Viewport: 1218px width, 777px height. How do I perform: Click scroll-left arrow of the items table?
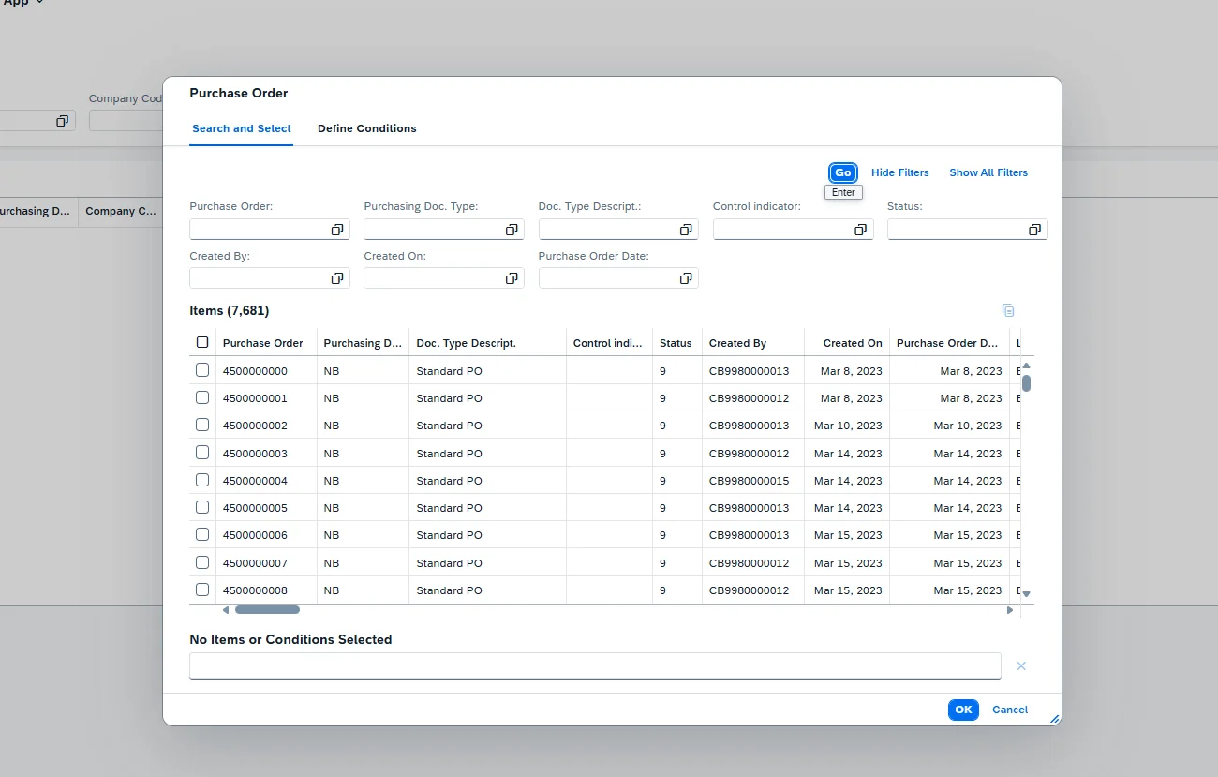225,610
